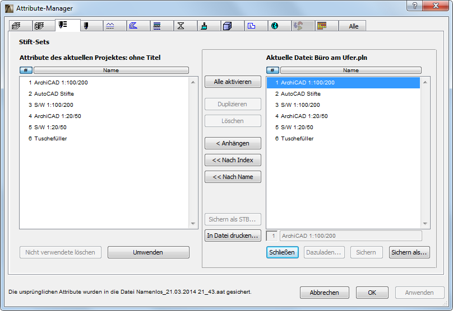Image resolution: width=453 pixels, height=311 pixels.
Task: Select 'S/W 1:100/200' in current file list
Action: click(x=343, y=105)
